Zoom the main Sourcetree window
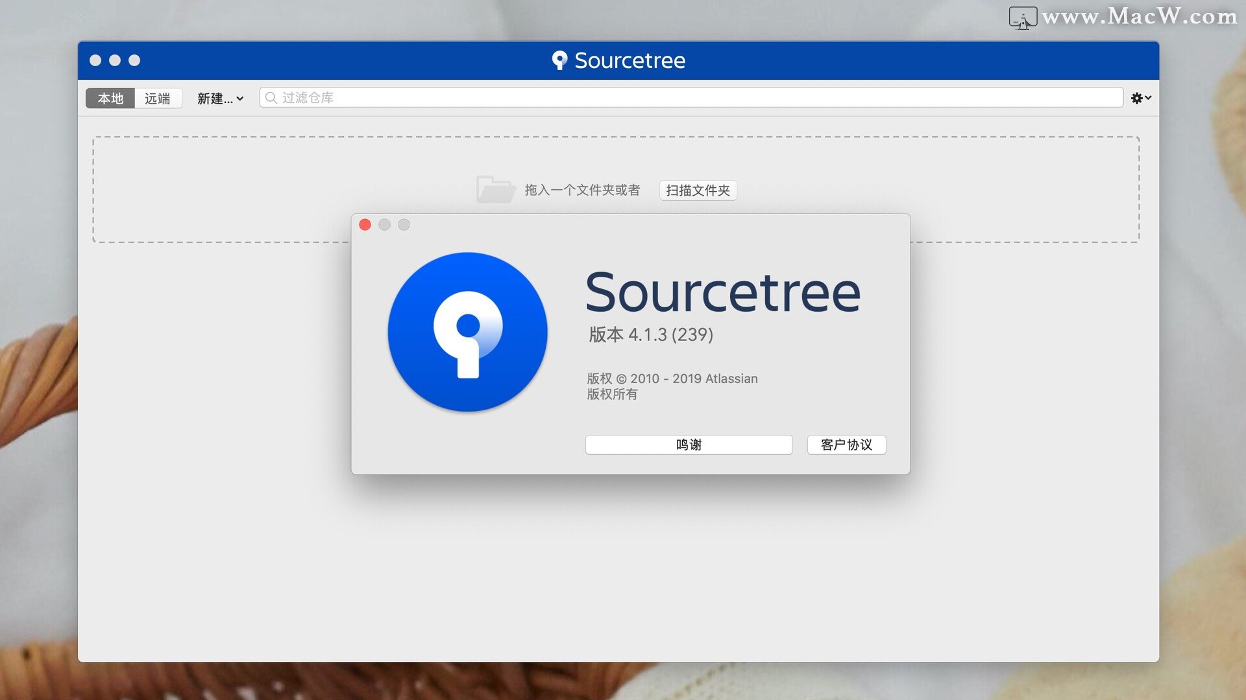Image resolution: width=1246 pixels, height=700 pixels. tap(134, 60)
